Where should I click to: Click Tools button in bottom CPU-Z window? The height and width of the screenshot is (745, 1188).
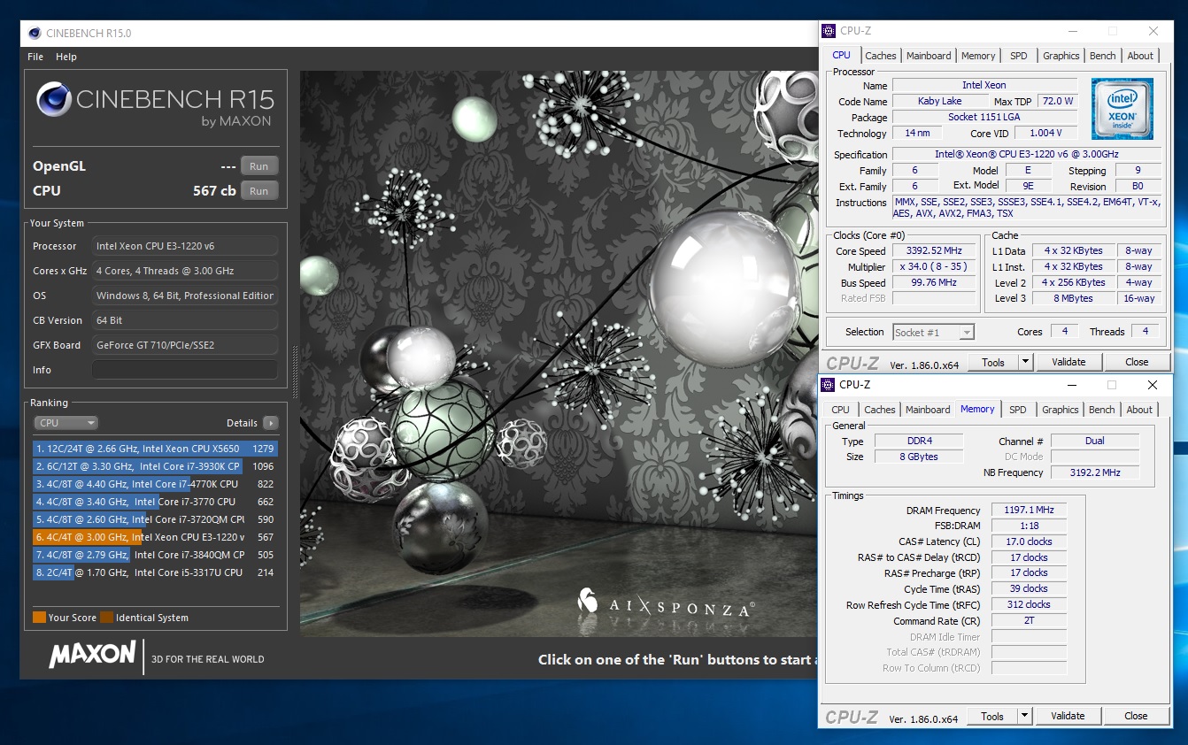pos(992,716)
